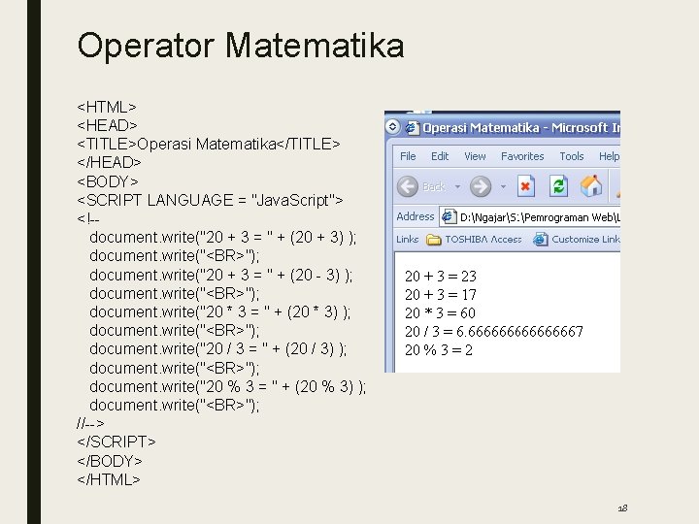Click the 'Operasi Matematika - Microsoft' window title
699x524 pixels.
(520, 128)
